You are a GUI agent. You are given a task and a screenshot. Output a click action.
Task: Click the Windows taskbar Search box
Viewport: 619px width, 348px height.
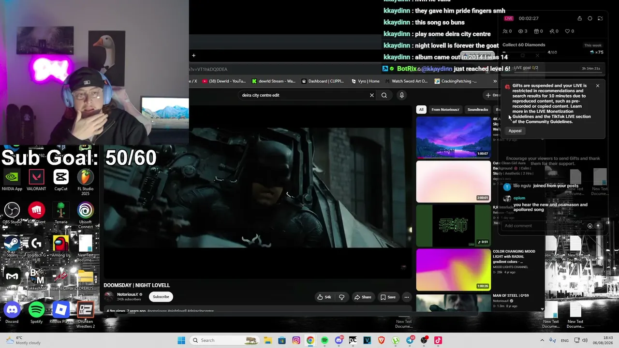pyautogui.click(x=225, y=340)
